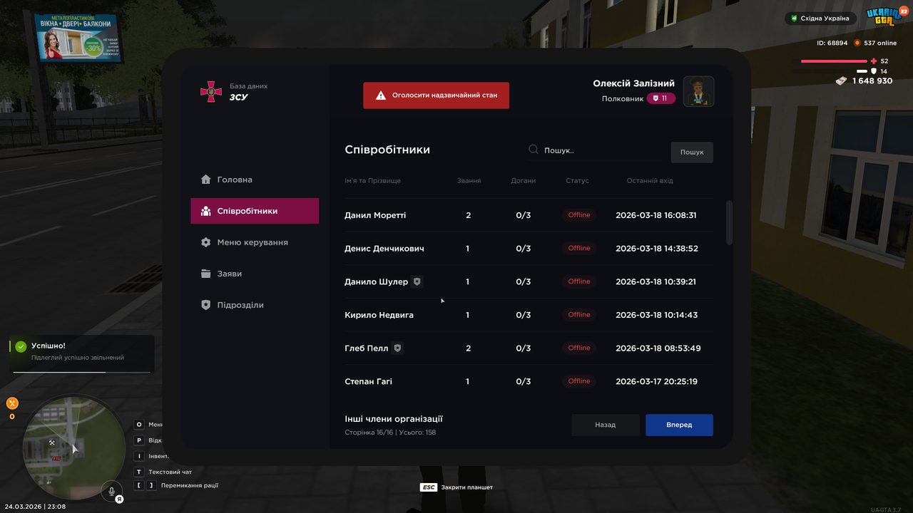Click the O key hint beside the minimap
913x513 pixels.
point(139,425)
